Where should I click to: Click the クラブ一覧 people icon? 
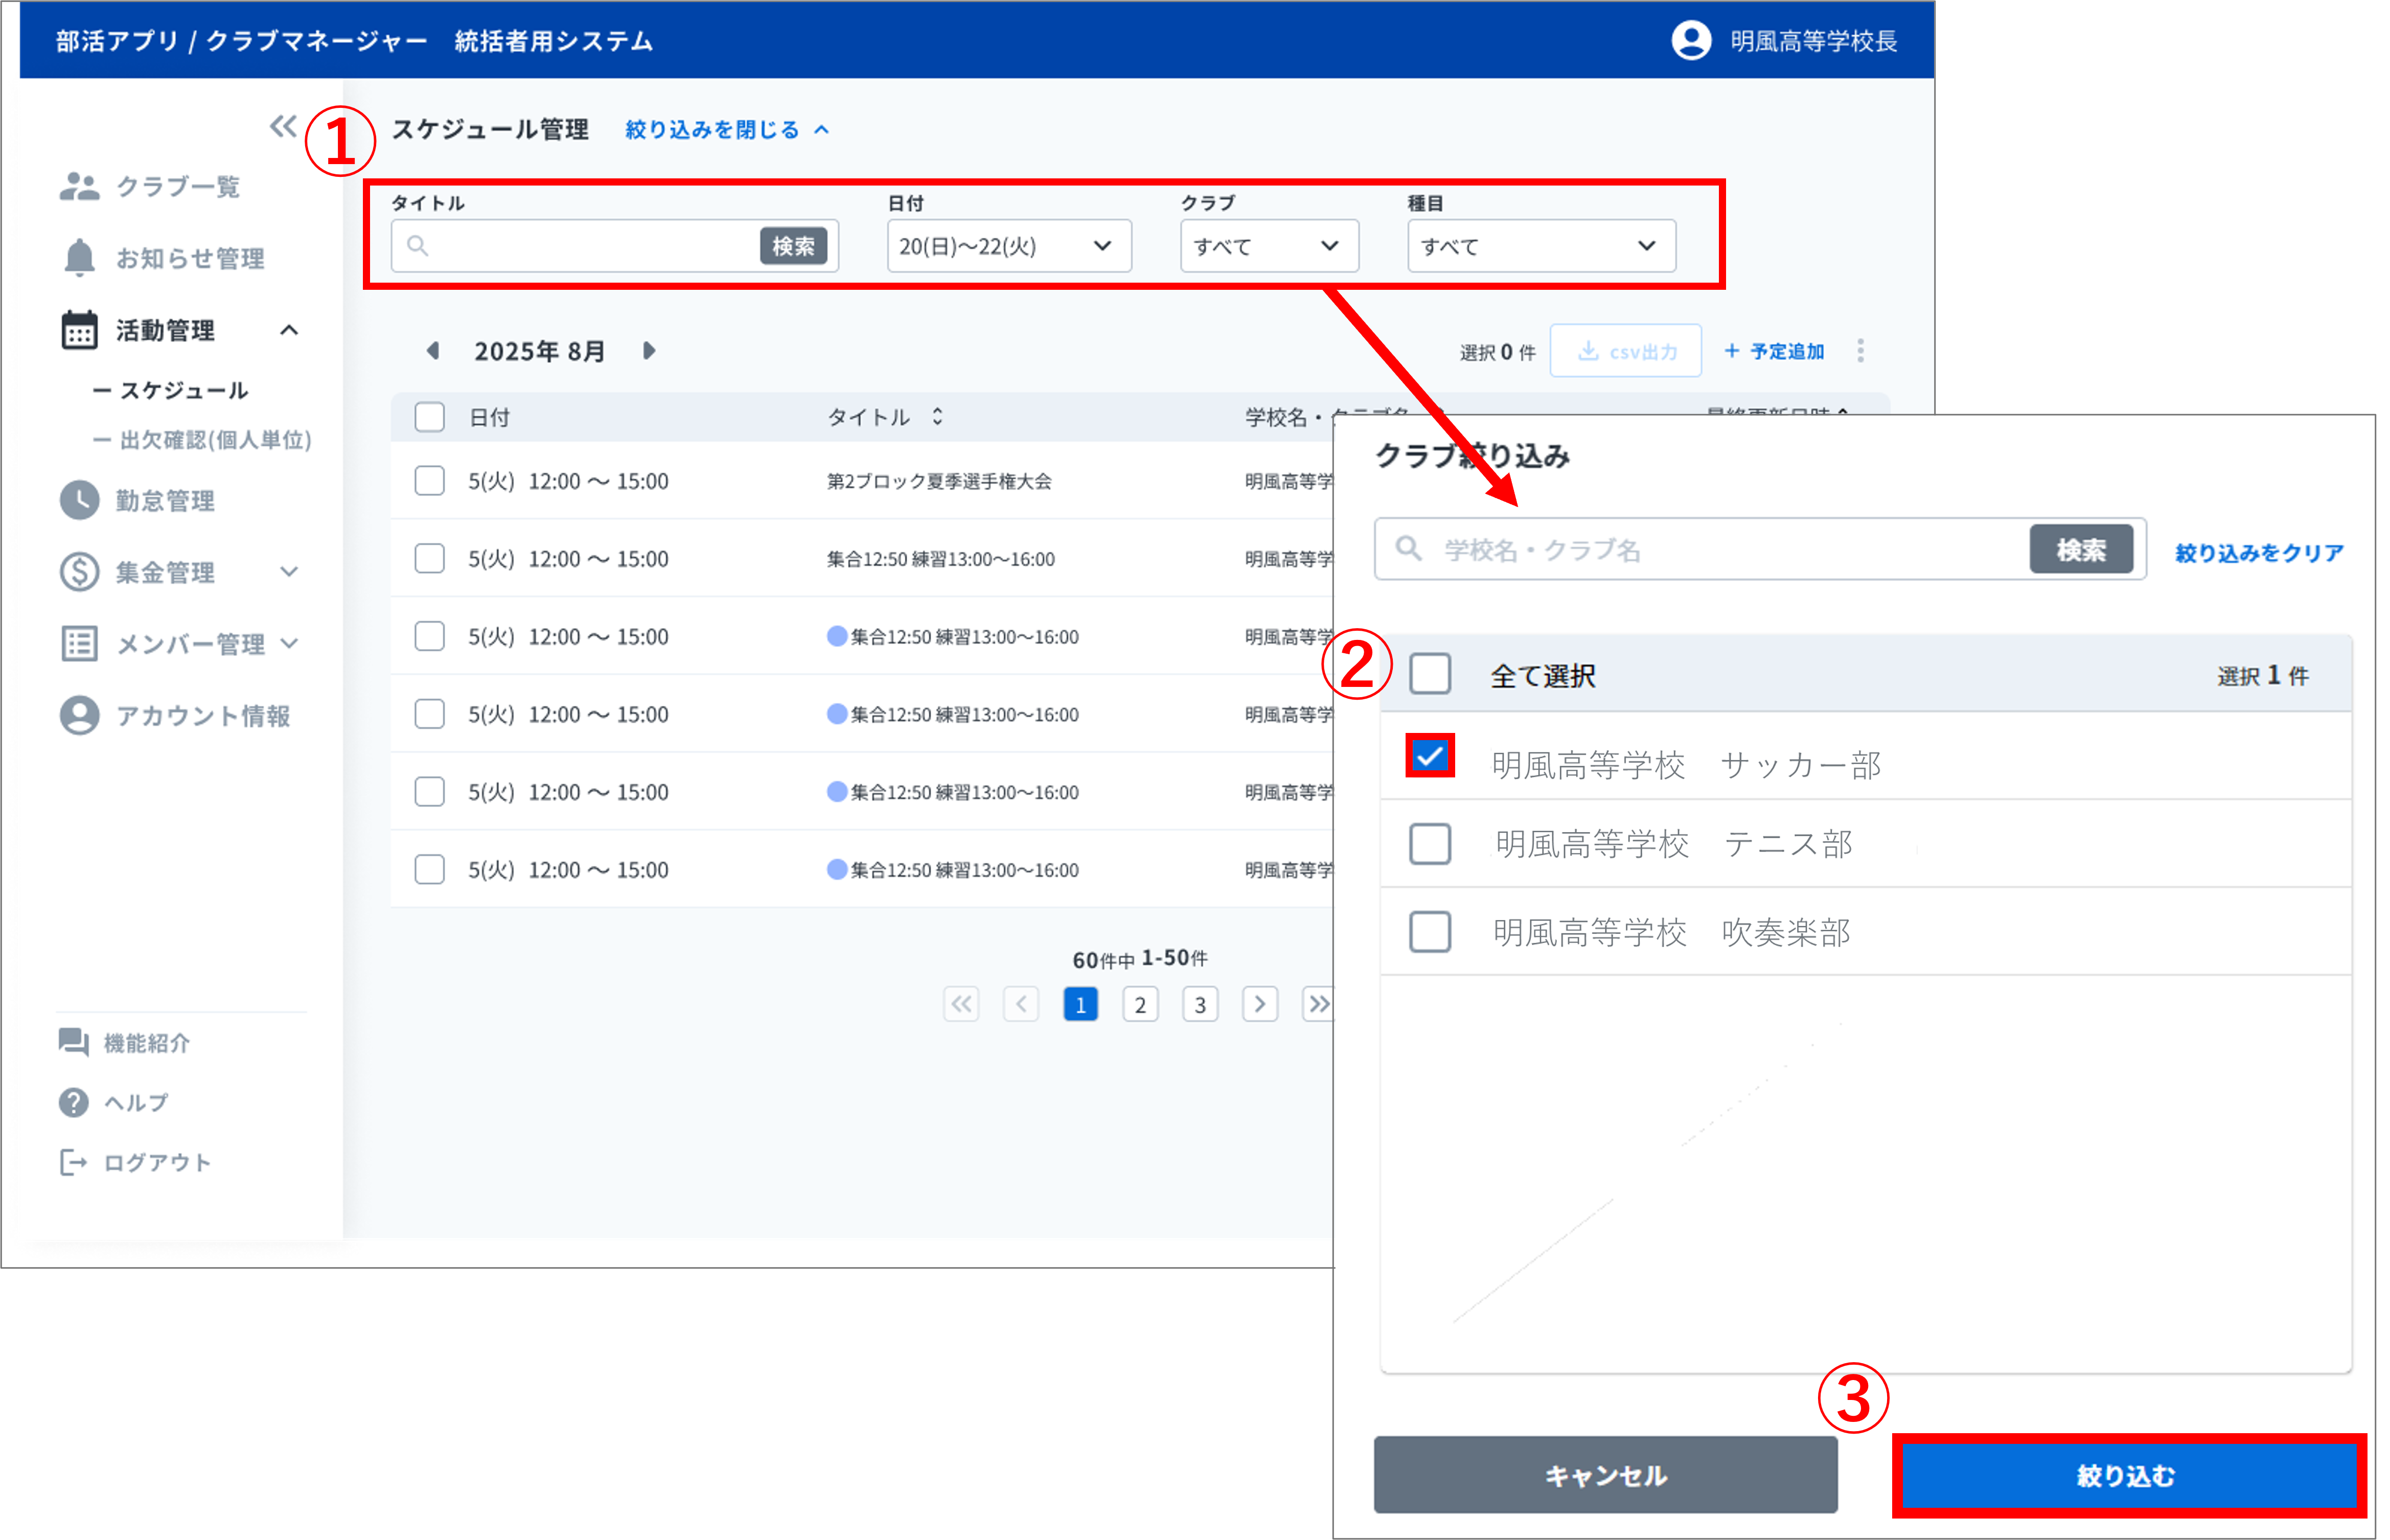[x=79, y=186]
